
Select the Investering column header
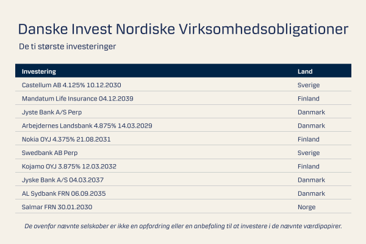click(39, 71)
